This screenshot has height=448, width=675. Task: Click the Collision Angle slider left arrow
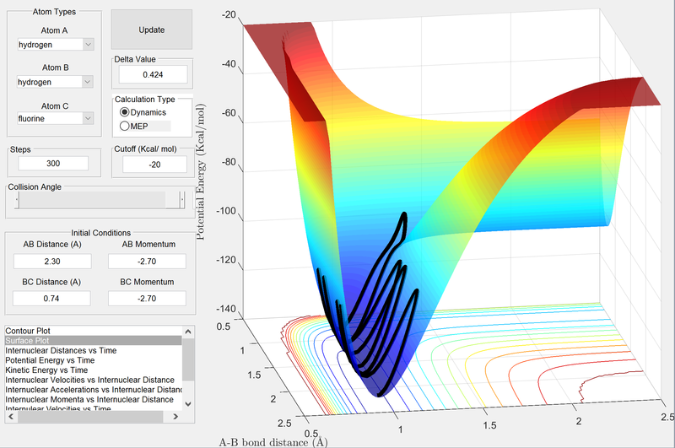(x=17, y=200)
